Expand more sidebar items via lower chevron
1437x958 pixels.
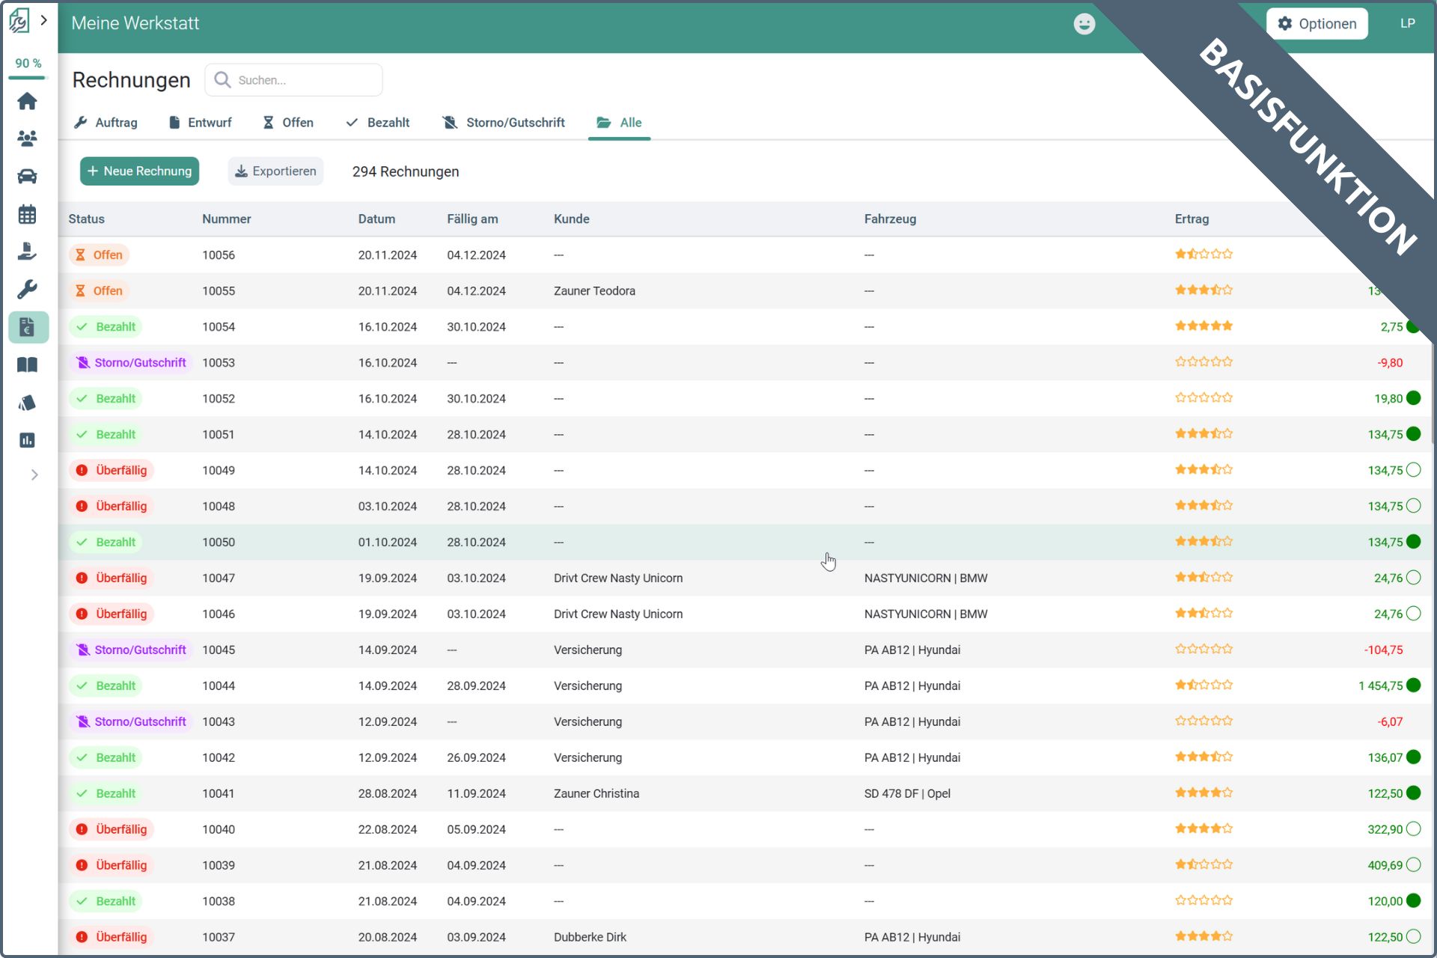(x=34, y=475)
